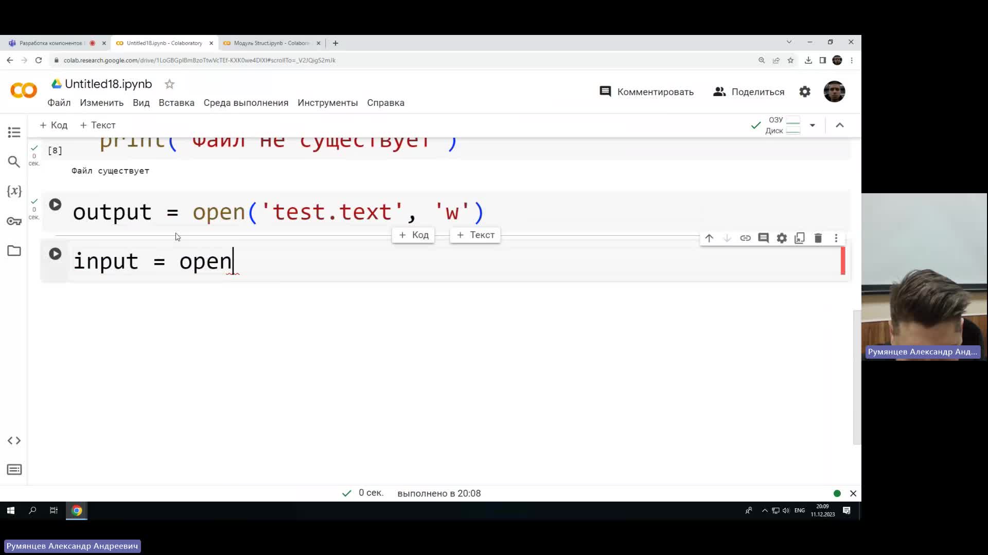The width and height of the screenshot is (988, 555).
Task: Click the Поделиться share button
Action: (x=749, y=92)
